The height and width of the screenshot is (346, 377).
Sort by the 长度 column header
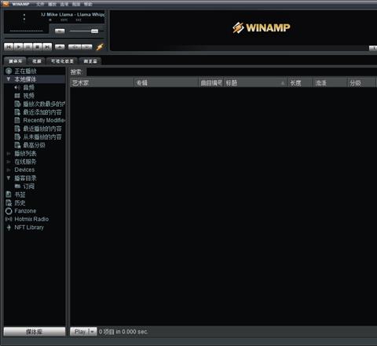(x=300, y=83)
